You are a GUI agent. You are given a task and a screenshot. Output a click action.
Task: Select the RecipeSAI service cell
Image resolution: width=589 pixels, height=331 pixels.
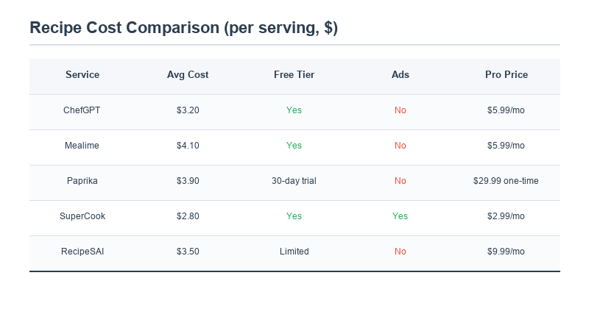82,252
